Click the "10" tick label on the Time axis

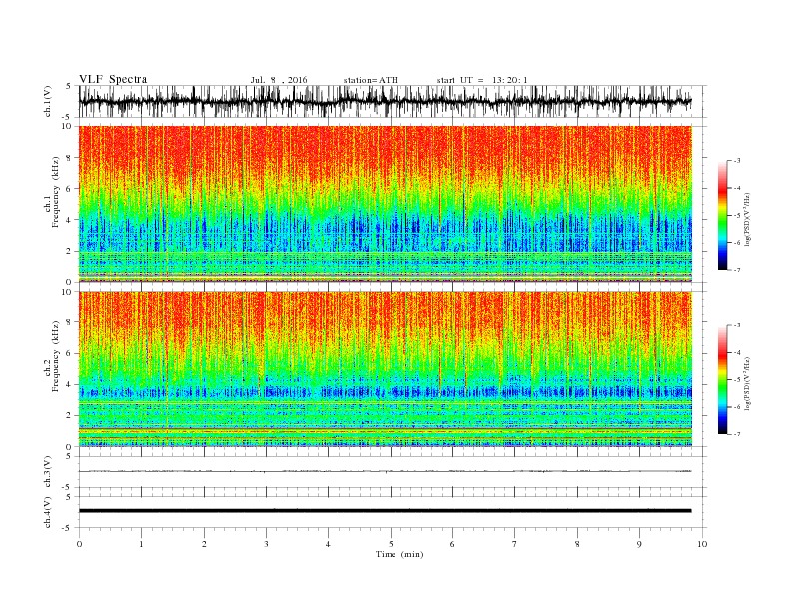click(702, 544)
